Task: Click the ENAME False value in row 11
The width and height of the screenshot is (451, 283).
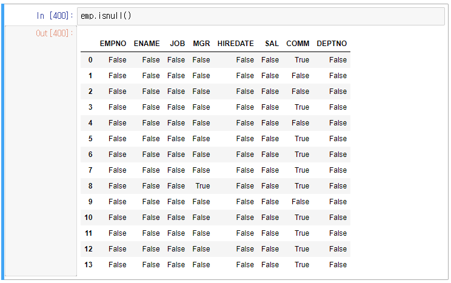Action: (x=151, y=233)
